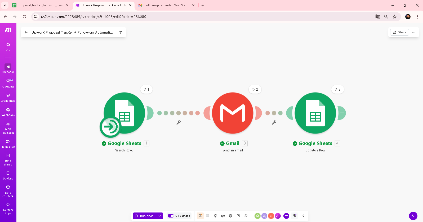This screenshot has width=423, height=222.
Task: Select the Gmail Send an email module
Action: [233, 113]
